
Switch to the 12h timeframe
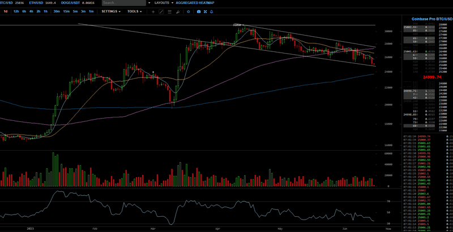pyautogui.click(x=16, y=11)
